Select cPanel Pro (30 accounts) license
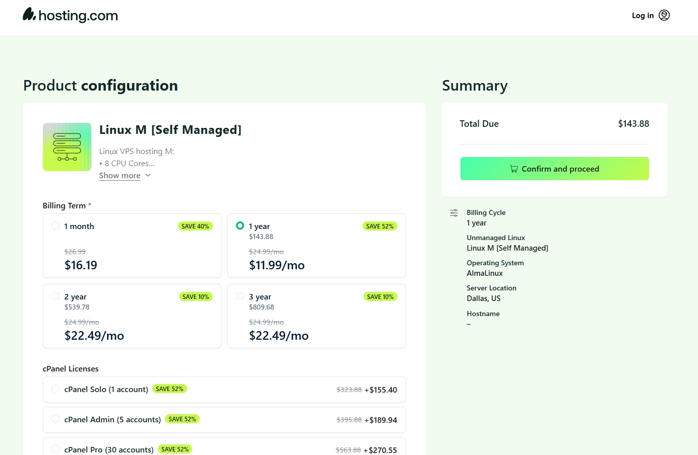Screen dimensions: 698x455 [x=55, y=449]
